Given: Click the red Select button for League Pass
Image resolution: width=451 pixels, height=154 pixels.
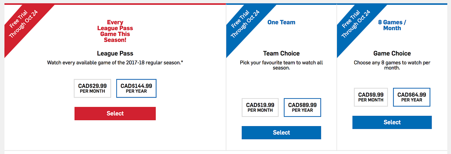Looking at the screenshot, I should [x=115, y=114].
